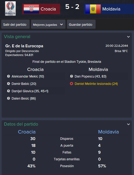Click the Croatia flag icon

tap(31, 9)
